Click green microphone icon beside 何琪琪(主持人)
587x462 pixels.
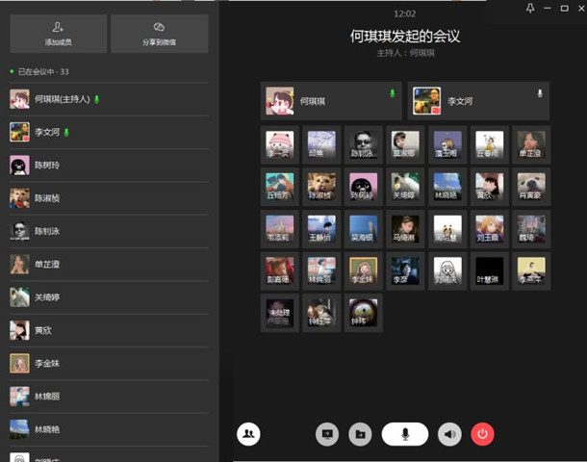tap(96, 99)
